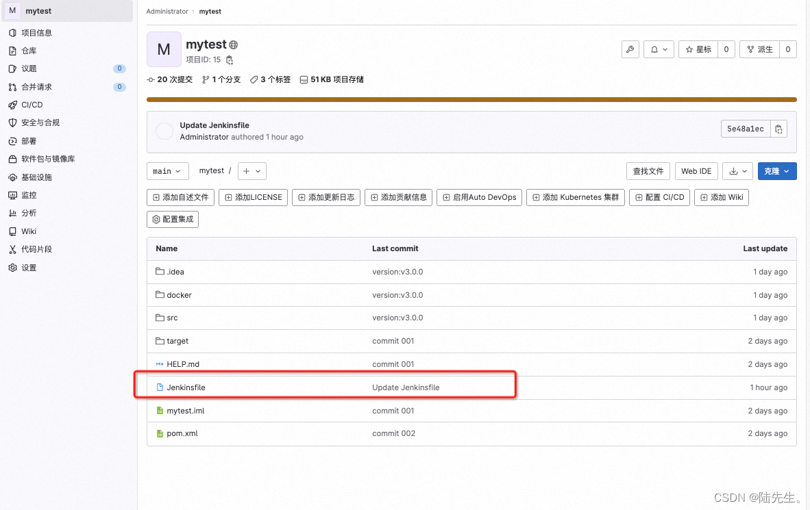The width and height of the screenshot is (810, 510).
Task: Click 查找文件 button
Action: click(x=648, y=171)
